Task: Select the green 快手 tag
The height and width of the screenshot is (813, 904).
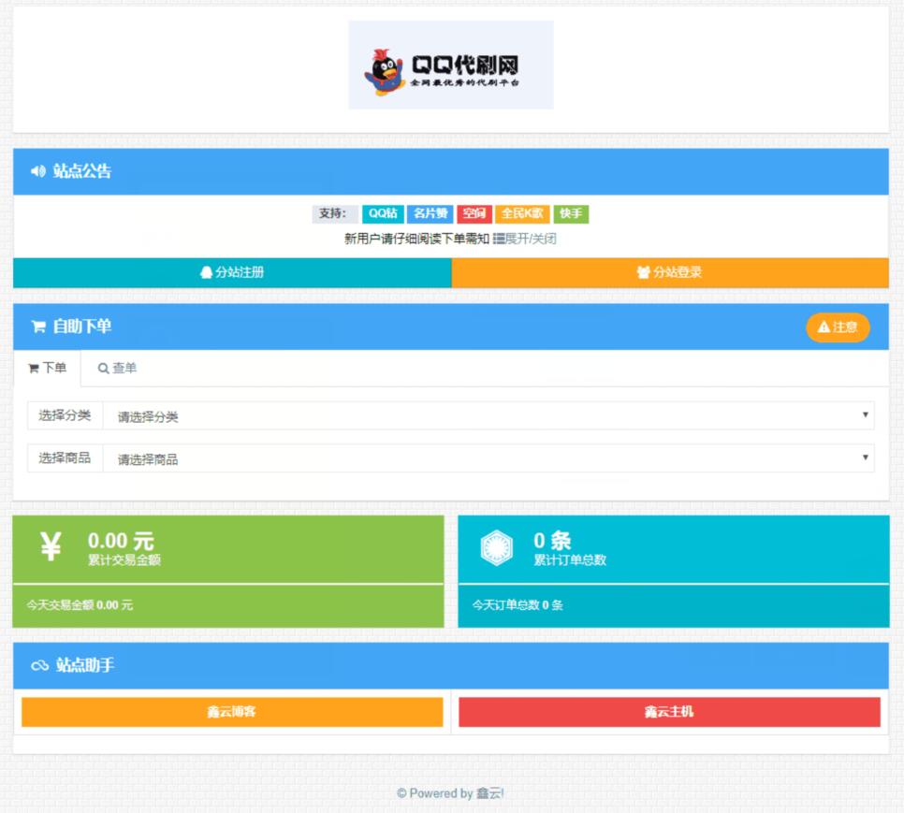Action: point(571,213)
